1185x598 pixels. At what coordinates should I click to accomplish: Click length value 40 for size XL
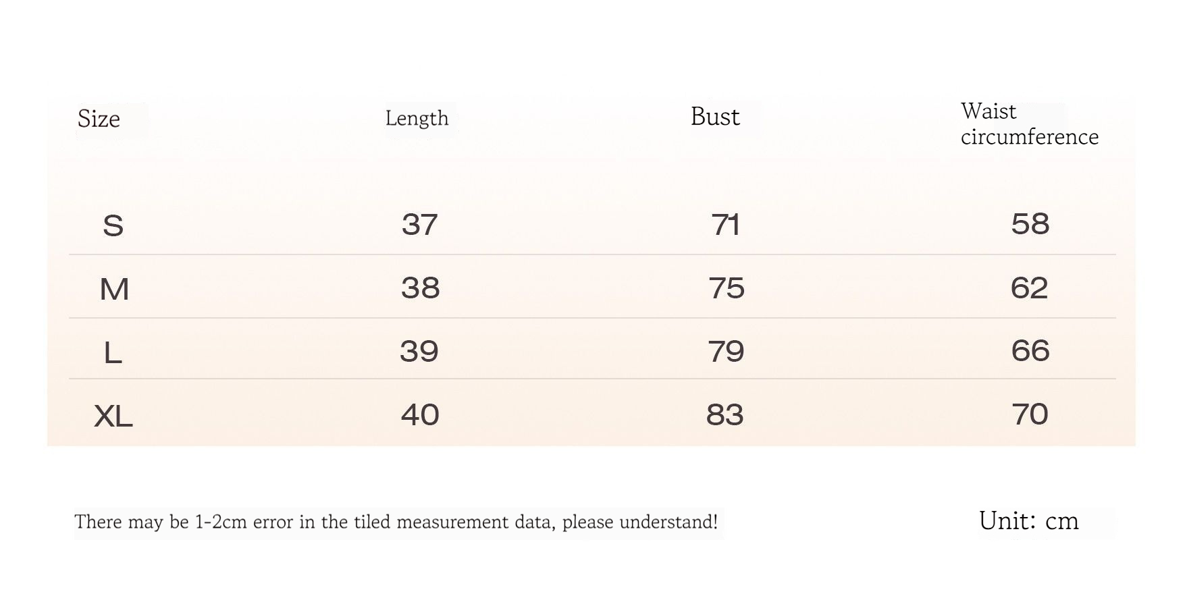click(x=420, y=414)
